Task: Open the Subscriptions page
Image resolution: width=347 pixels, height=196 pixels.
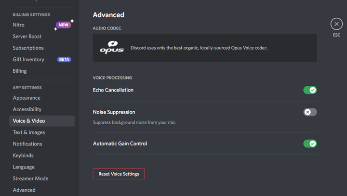Action: coord(28,48)
